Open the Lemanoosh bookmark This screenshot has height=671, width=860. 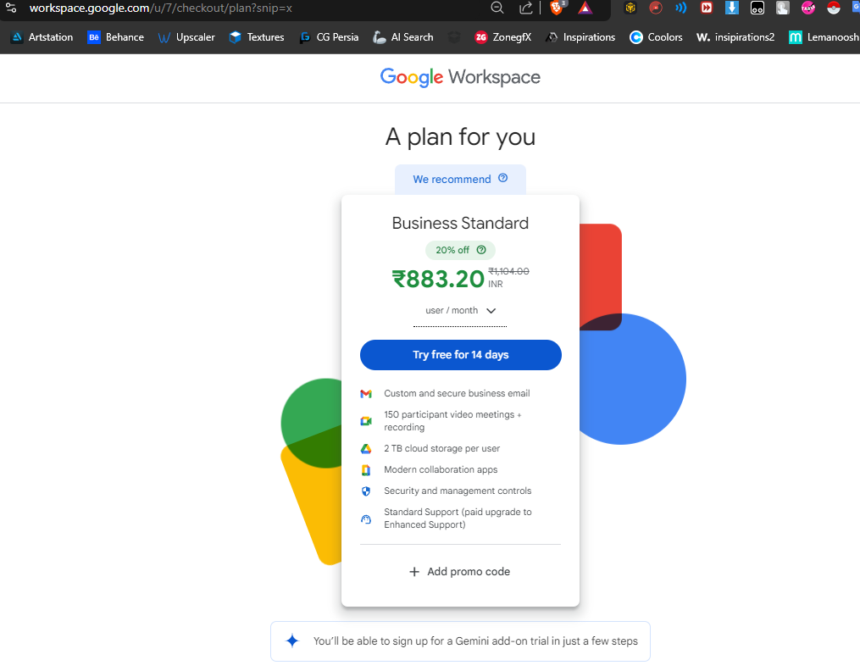tap(824, 37)
